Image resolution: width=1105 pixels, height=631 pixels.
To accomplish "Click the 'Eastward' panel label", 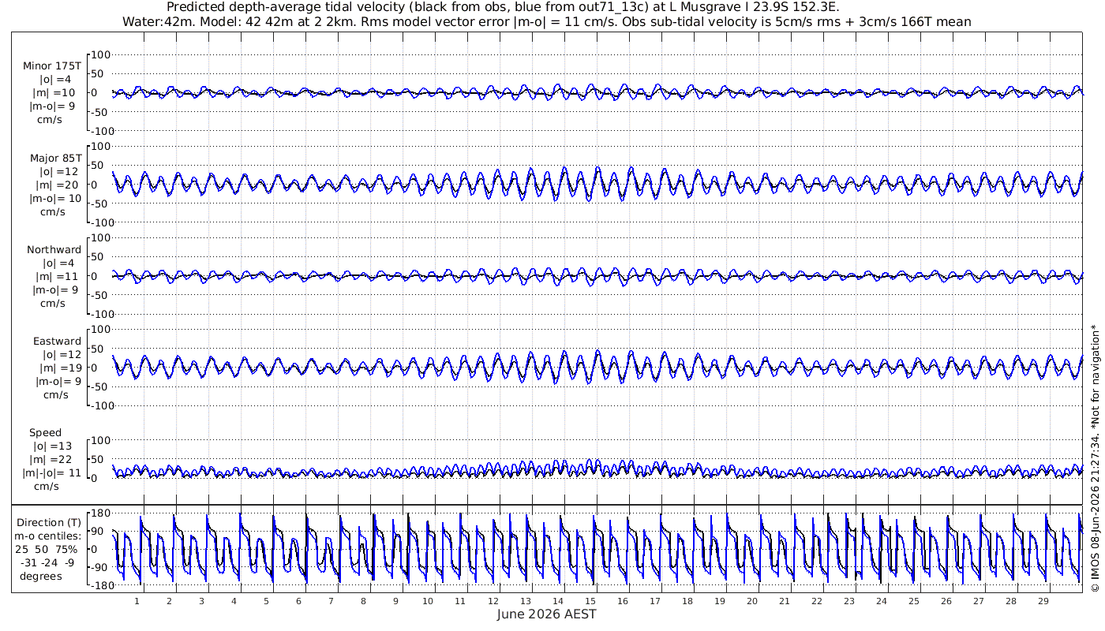I will [57, 341].
